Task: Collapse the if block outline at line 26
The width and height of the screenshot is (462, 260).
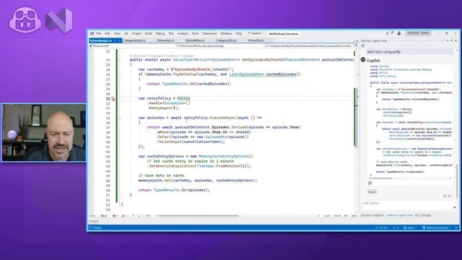Action: [x=119, y=74]
